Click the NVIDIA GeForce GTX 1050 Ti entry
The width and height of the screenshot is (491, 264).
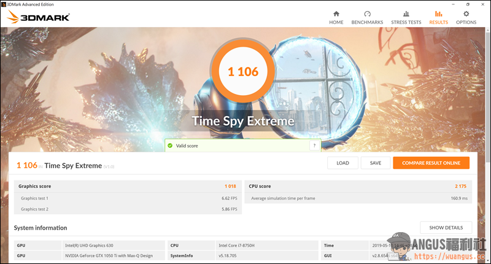[108, 255]
